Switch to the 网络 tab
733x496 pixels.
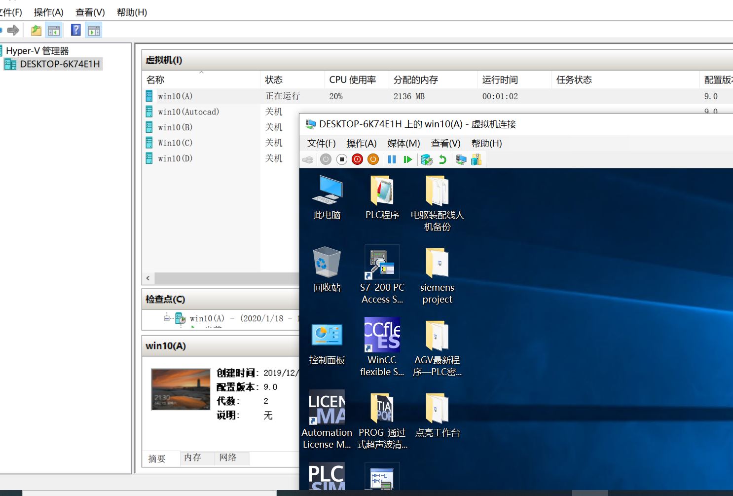[228, 458]
